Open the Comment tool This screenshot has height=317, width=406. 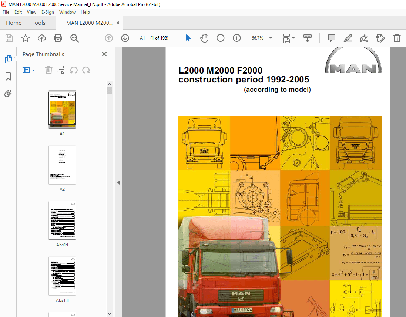pos(331,38)
